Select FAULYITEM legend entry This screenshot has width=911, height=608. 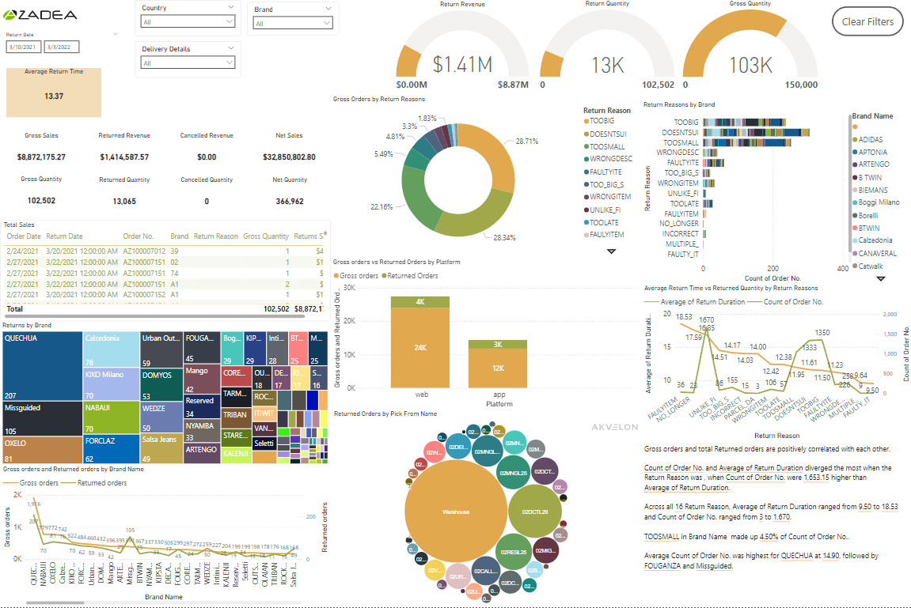[604, 234]
